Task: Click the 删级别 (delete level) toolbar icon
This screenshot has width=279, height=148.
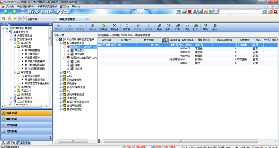Action: tap(114, 27)
